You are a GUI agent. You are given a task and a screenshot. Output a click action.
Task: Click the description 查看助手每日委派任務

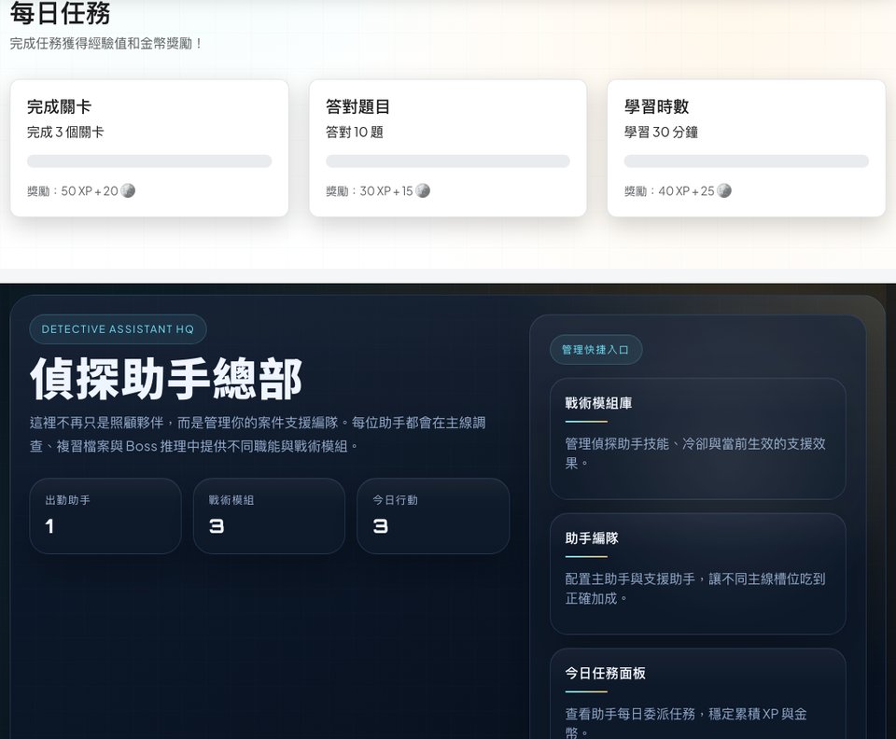[x=686, y=722]
